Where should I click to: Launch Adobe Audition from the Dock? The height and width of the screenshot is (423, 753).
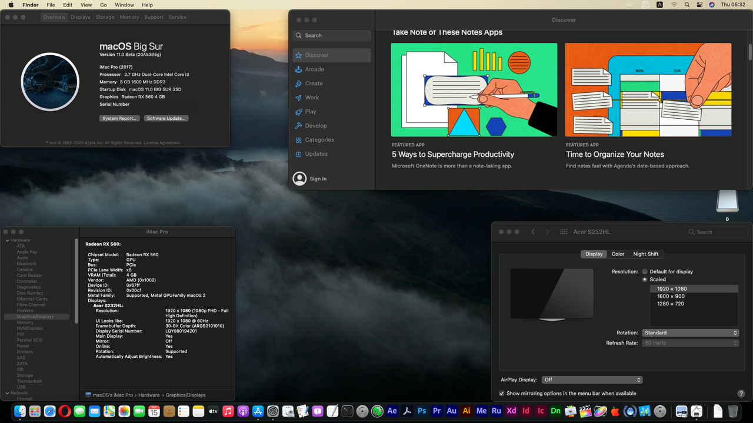click(451, 411)
